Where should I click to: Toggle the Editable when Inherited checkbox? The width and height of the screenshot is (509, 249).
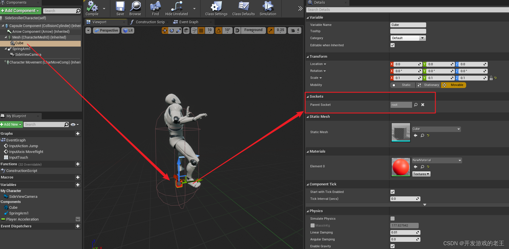point(393,45)
